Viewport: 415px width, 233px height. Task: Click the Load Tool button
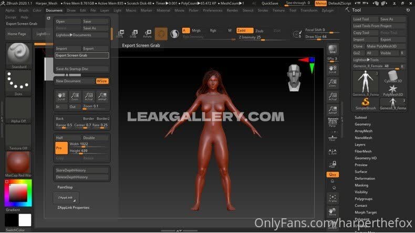pos(365,19)
